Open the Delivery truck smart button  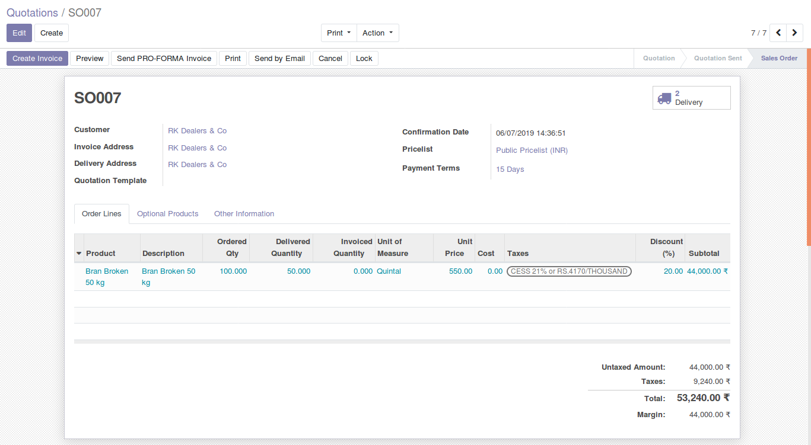[691, 98]
